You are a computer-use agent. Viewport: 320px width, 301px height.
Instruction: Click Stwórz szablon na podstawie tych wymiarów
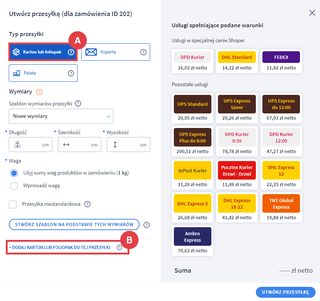click(x=74, y=225)
